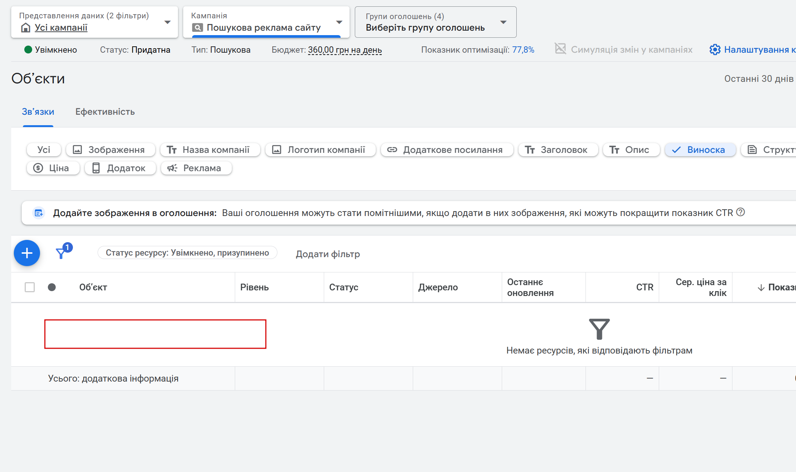Sort by the Об'єкт column header
This screenshot has width=796, height=472.
pyautogui.click(x=93, y=287)
